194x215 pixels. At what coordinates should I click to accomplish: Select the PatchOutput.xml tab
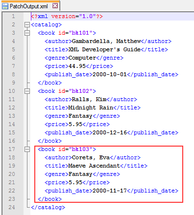click(30, 6)
